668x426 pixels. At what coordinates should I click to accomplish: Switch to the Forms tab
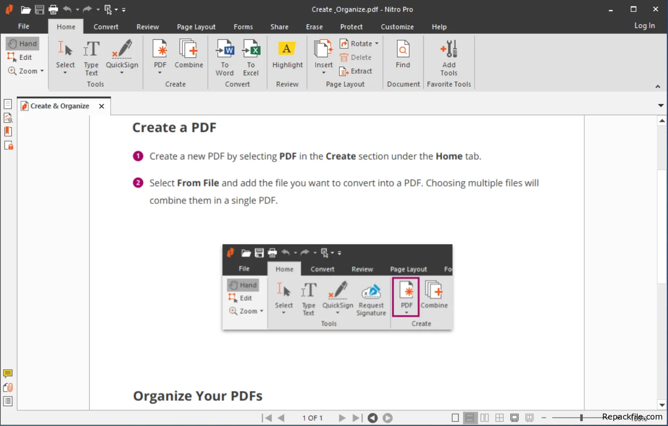pos(243,27)
